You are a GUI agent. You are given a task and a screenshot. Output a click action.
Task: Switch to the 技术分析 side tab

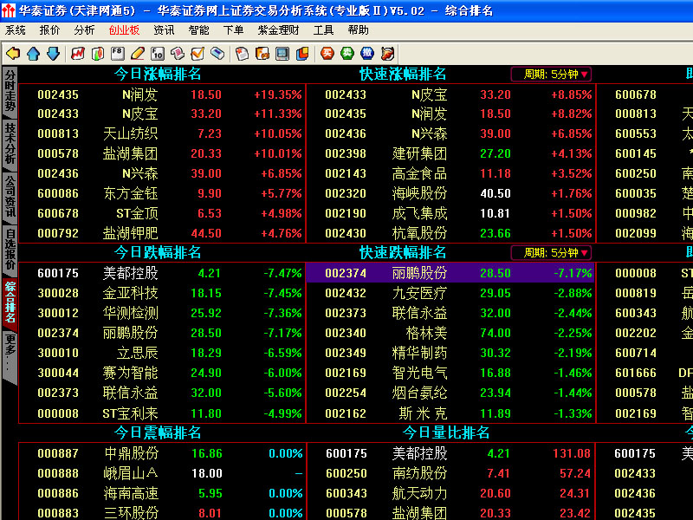click(x=10, y=144)
